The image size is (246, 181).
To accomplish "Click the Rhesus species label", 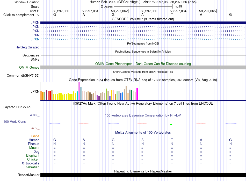I will (34, 144).
